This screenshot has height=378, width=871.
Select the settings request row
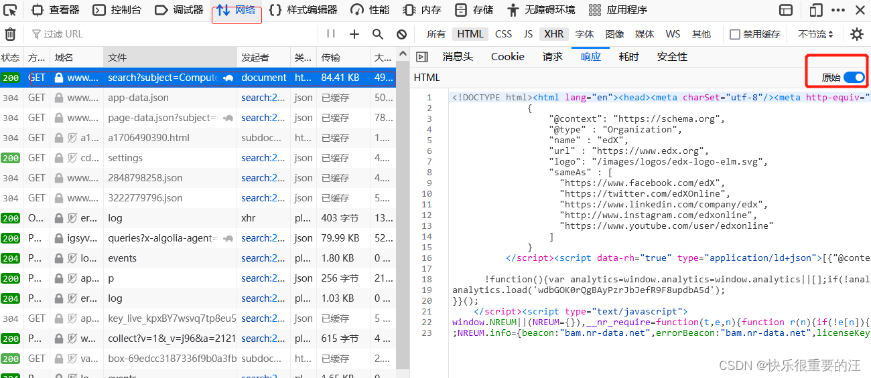tap(198, 158)
